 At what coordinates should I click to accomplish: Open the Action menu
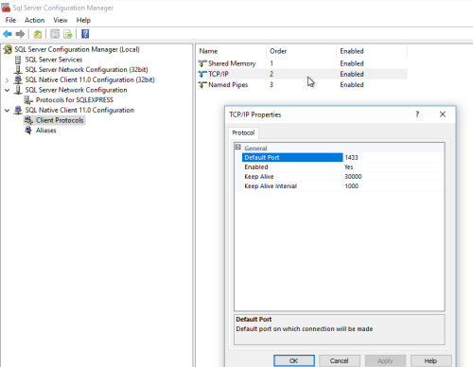34,20
